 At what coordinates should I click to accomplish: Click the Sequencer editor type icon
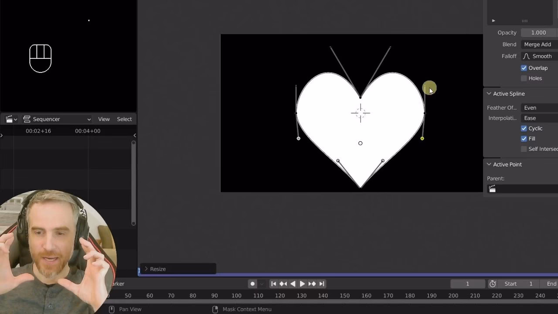pos(11,119)
